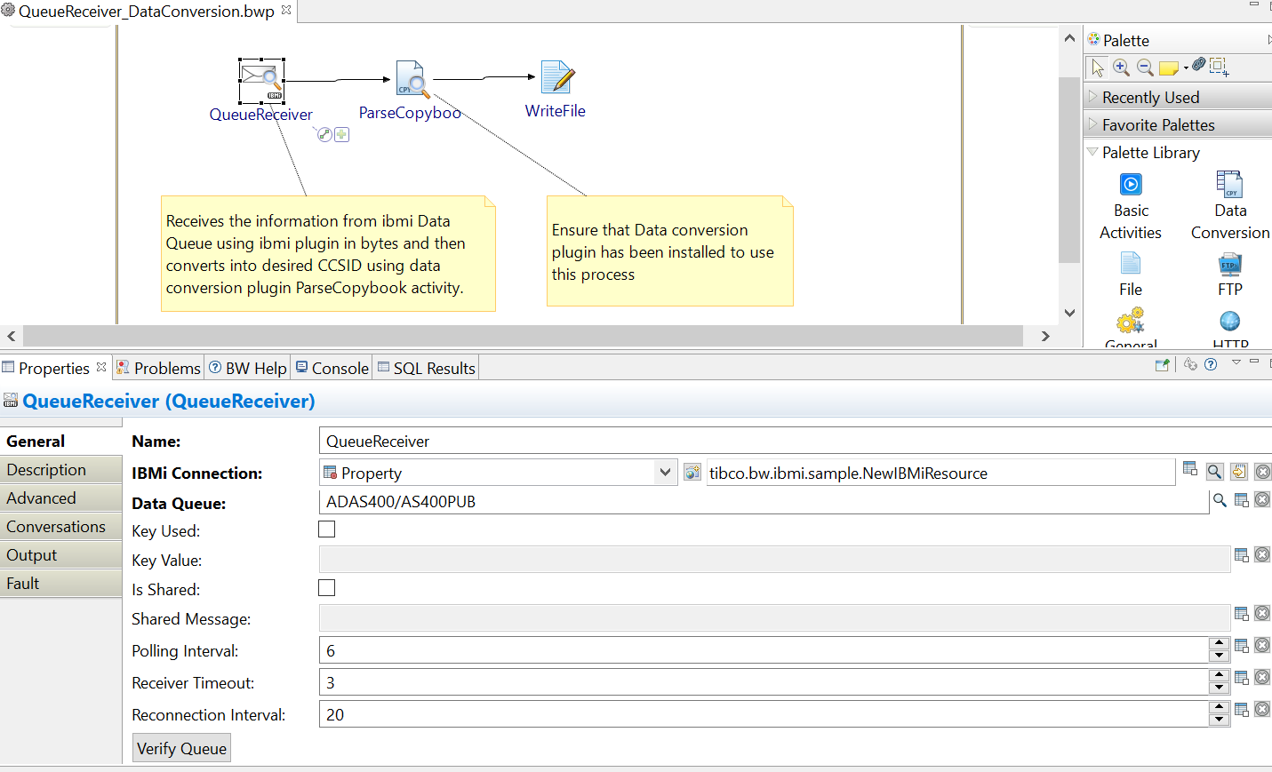The image size is (1272, 772).
Task: Click the canvas vertical scrollbar down arrow
Action: tap(1069, 313)
